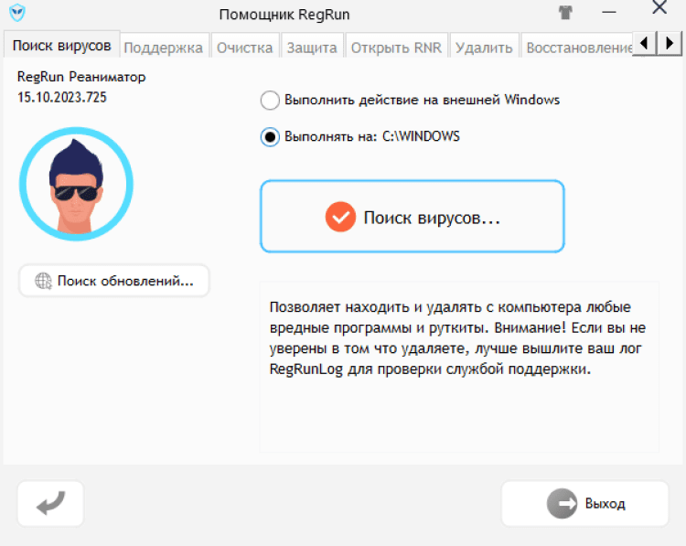Viewport: 686px width, 546px height.
Task: Switch to the Удалить tab
Action: (484, 48)
